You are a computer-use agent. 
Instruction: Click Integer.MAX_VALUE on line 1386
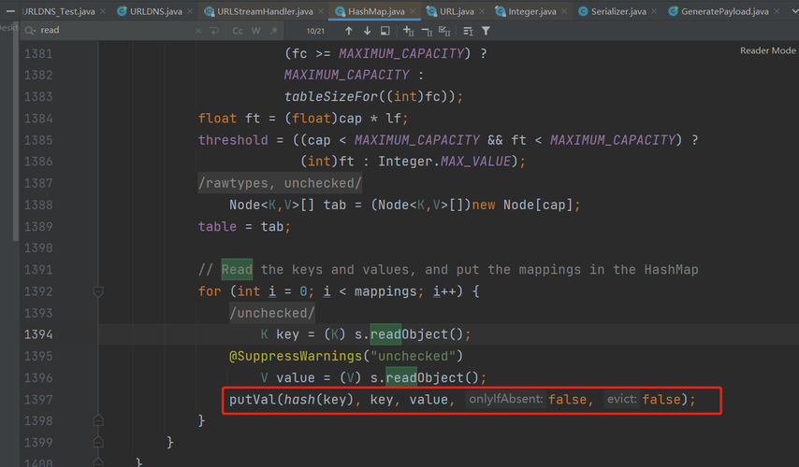click(444, 162)
